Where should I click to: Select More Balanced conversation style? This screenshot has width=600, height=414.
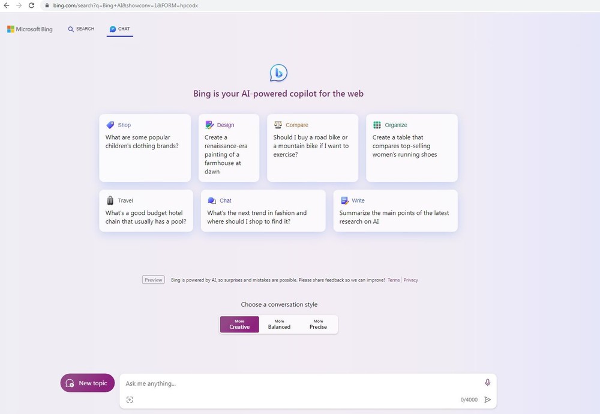pos(279,324)
